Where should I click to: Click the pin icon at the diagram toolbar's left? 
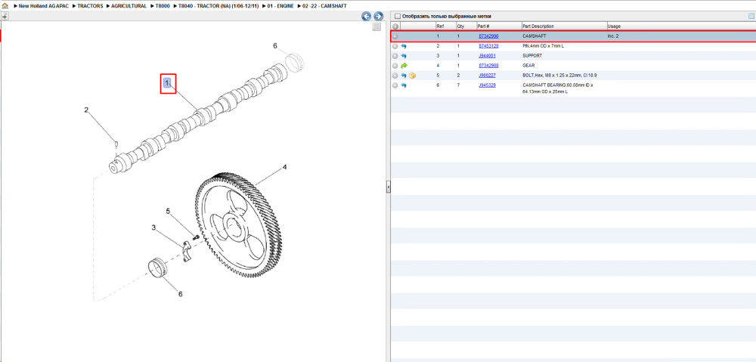coord(5,17)
